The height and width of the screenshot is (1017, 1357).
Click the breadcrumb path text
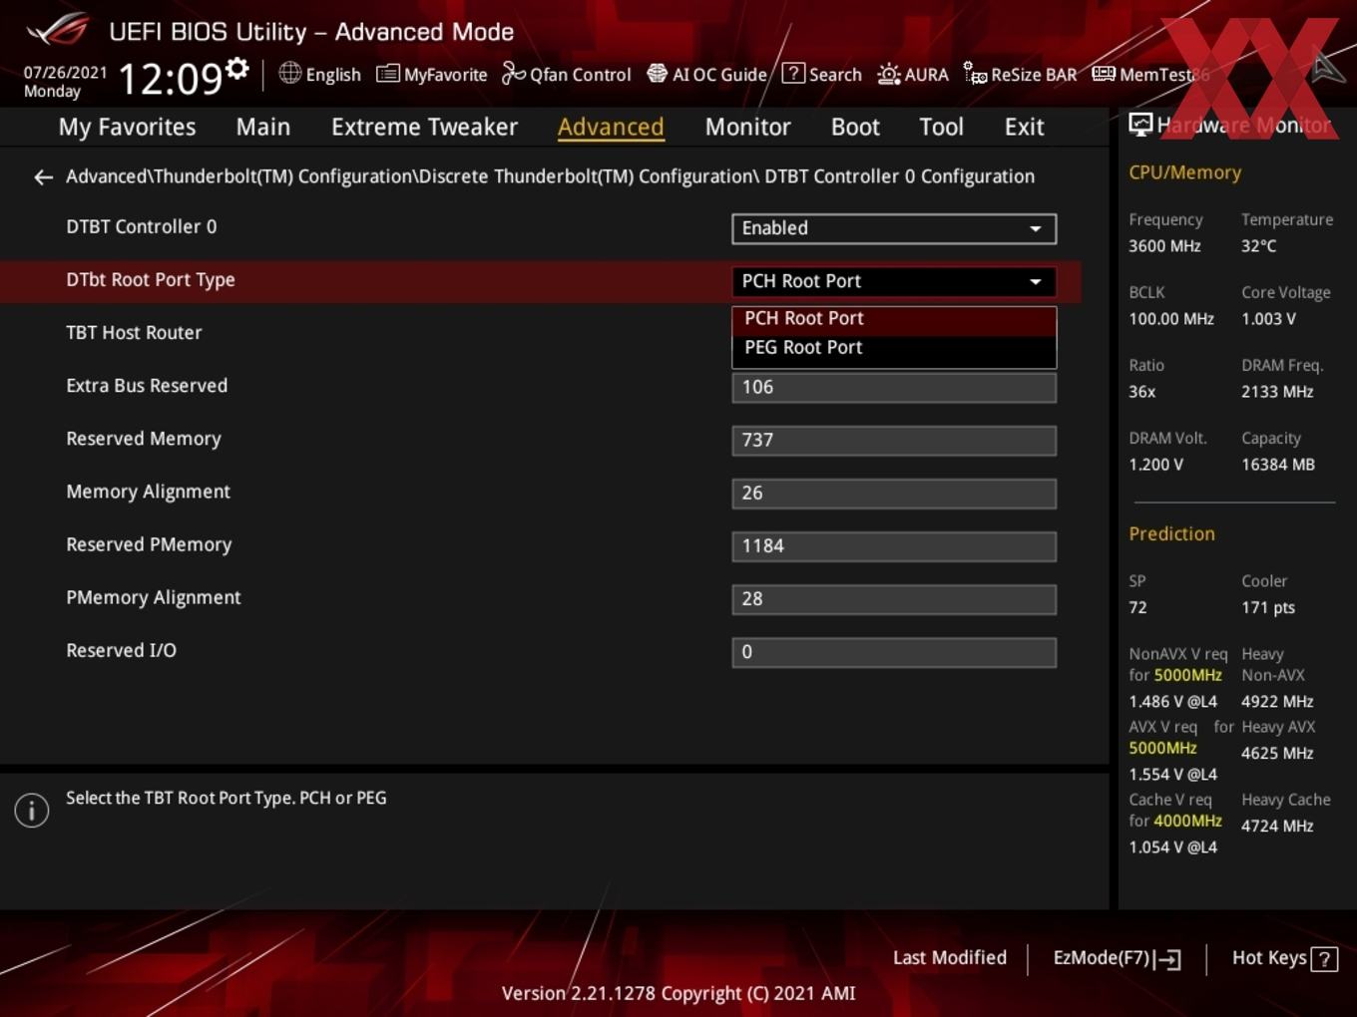point(550,176)
